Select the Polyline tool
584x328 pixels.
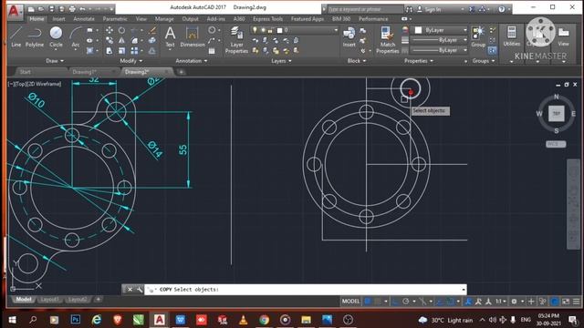(35, 36)
